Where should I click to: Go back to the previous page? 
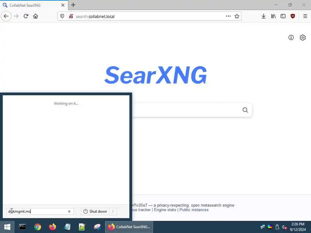coord(6,16)
